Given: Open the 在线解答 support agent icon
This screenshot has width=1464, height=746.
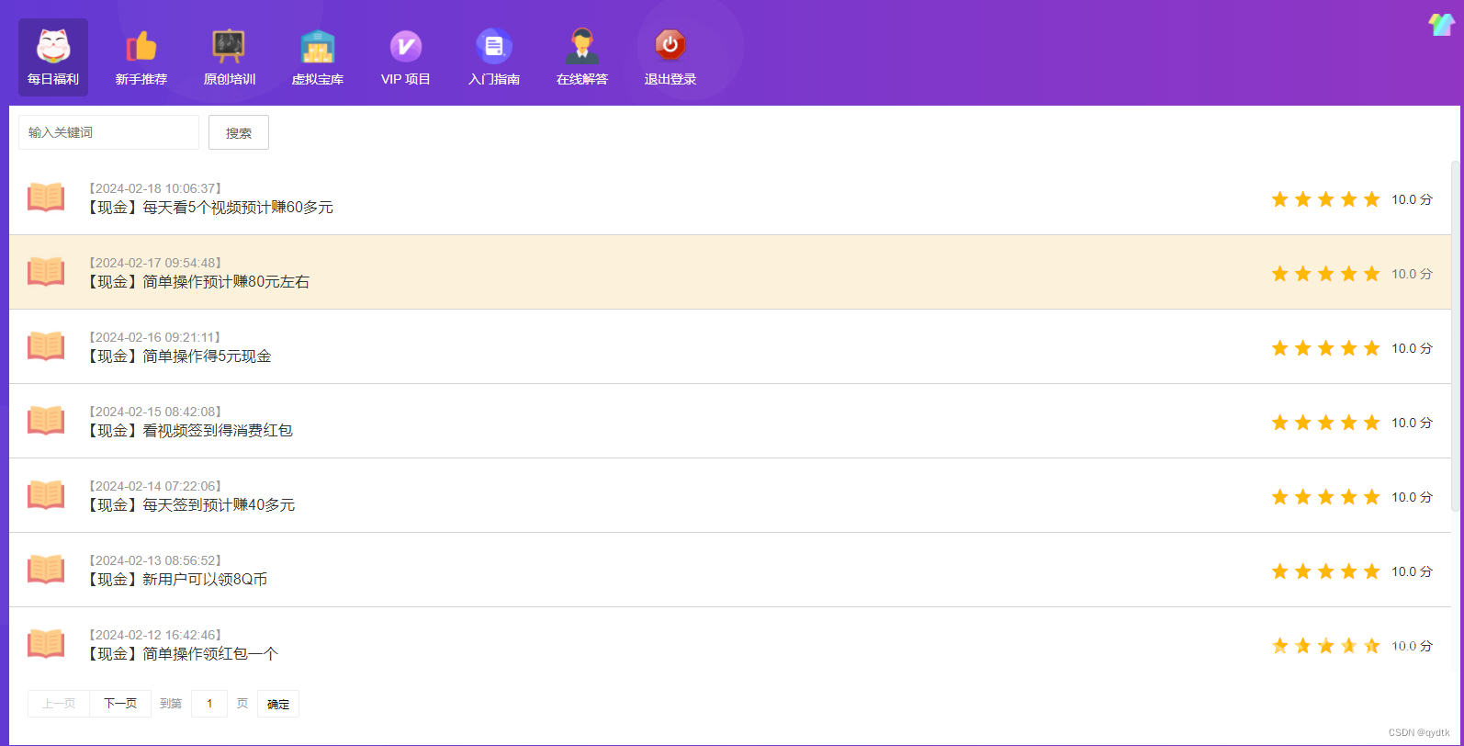Looking at the screenshot, I should [x=582, y=45].
